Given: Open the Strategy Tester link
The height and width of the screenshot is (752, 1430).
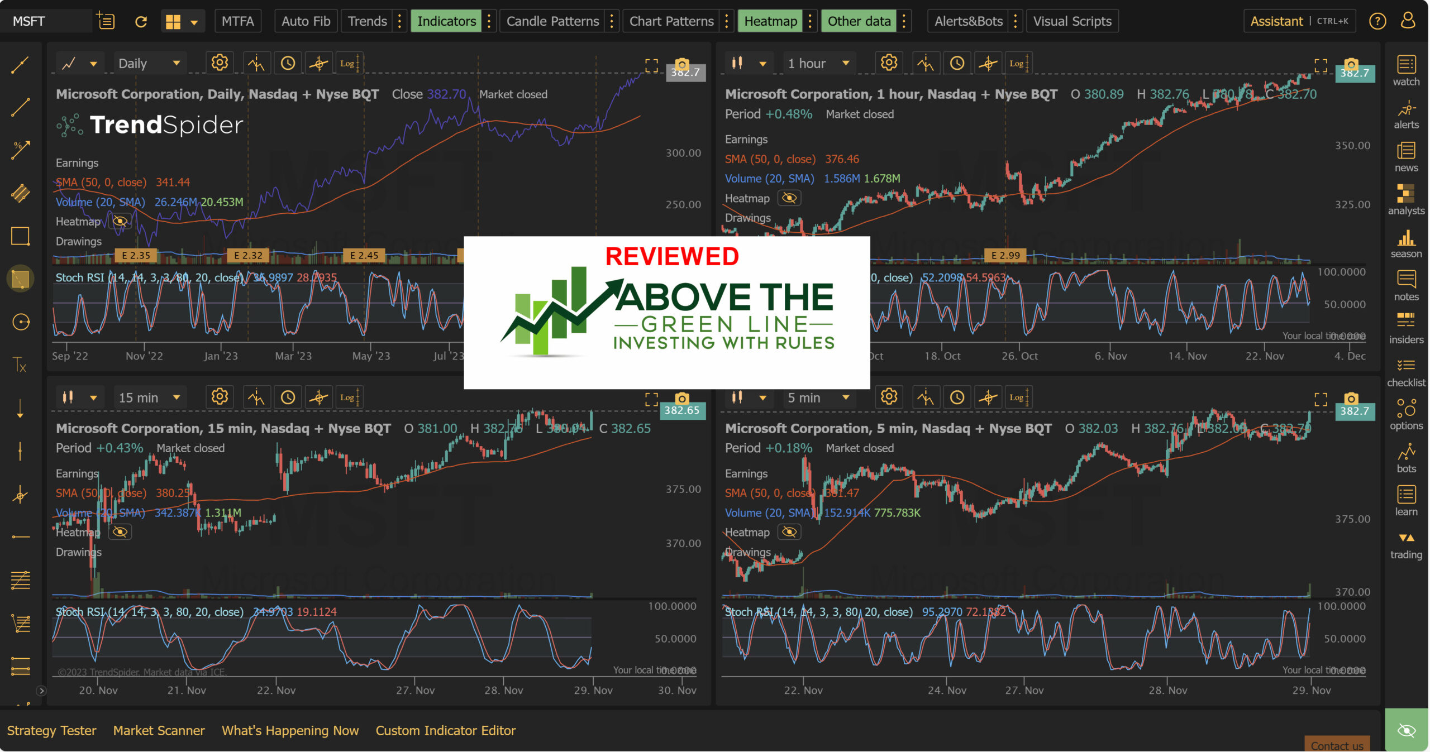Looking at the screenshot, I should tap(51, 730).
